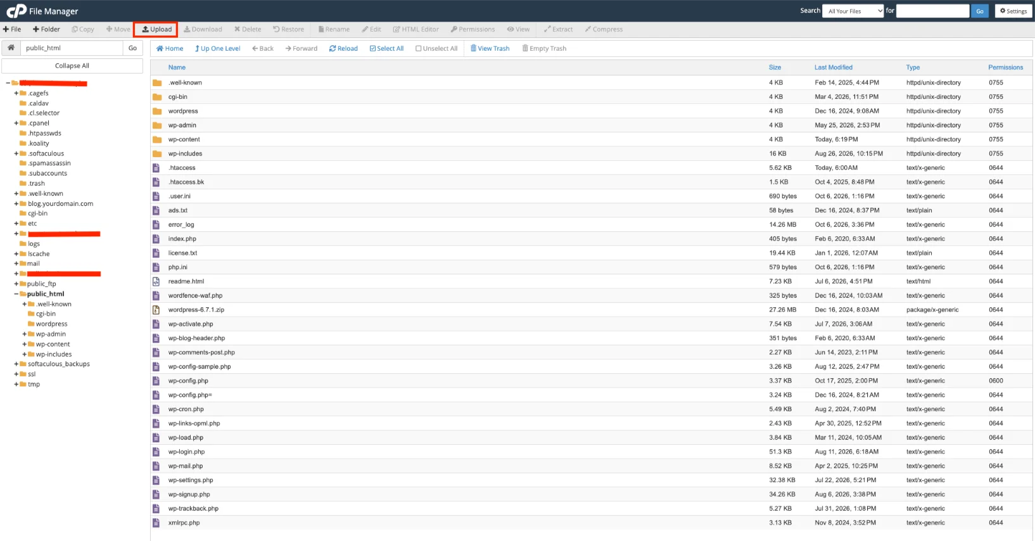1035x541 pixels.
Task: Click the search Go button
Action: (979, 11)
